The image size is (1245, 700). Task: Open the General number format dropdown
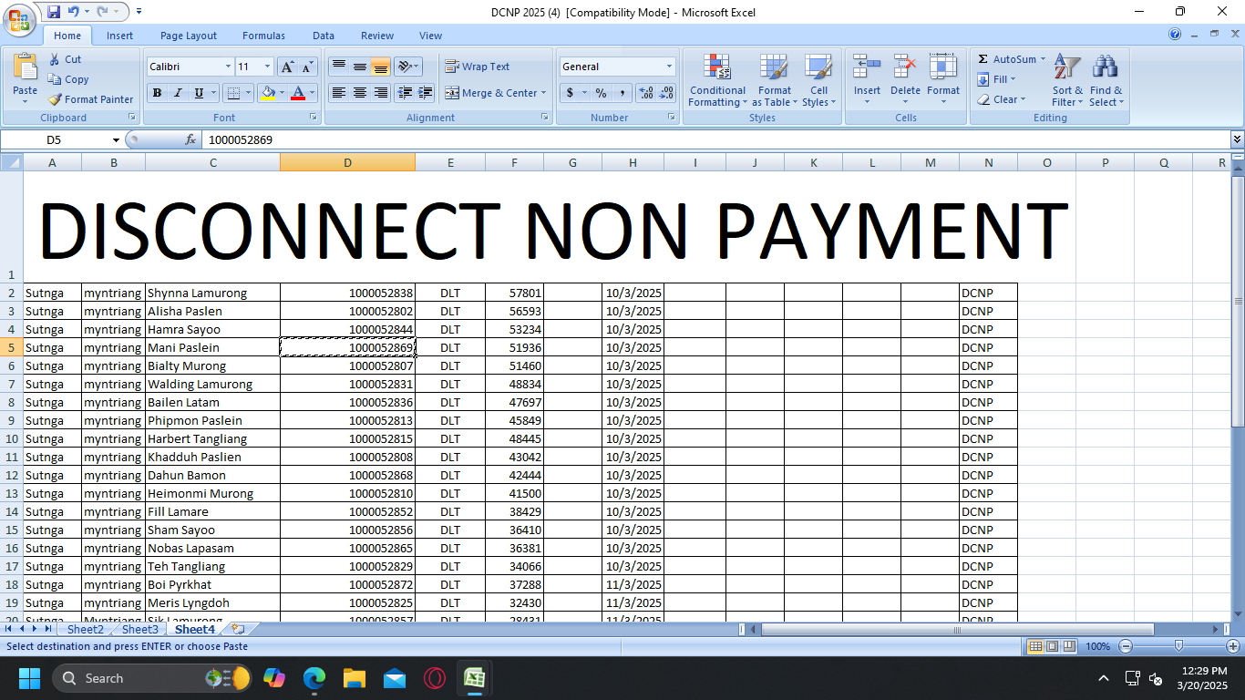coord(669,67)
